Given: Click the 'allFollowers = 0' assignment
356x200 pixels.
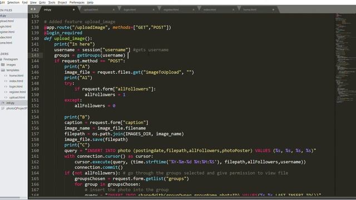Looking at the screenshot, I should click(95, 106).
